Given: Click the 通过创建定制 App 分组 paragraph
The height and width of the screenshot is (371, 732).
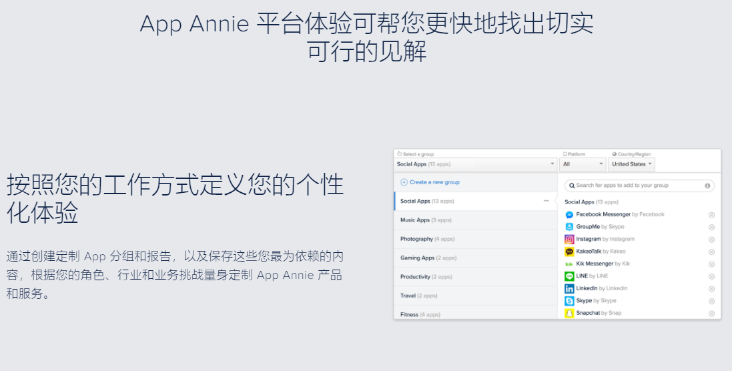Looking at the screenshot, I should tap(175, 275).
